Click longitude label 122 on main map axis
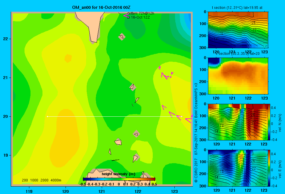 [138, 191]
